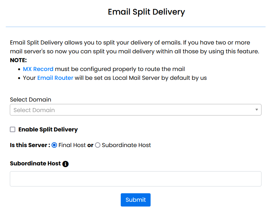Click the Email Split Delivery description paragraph

[134, 47]
